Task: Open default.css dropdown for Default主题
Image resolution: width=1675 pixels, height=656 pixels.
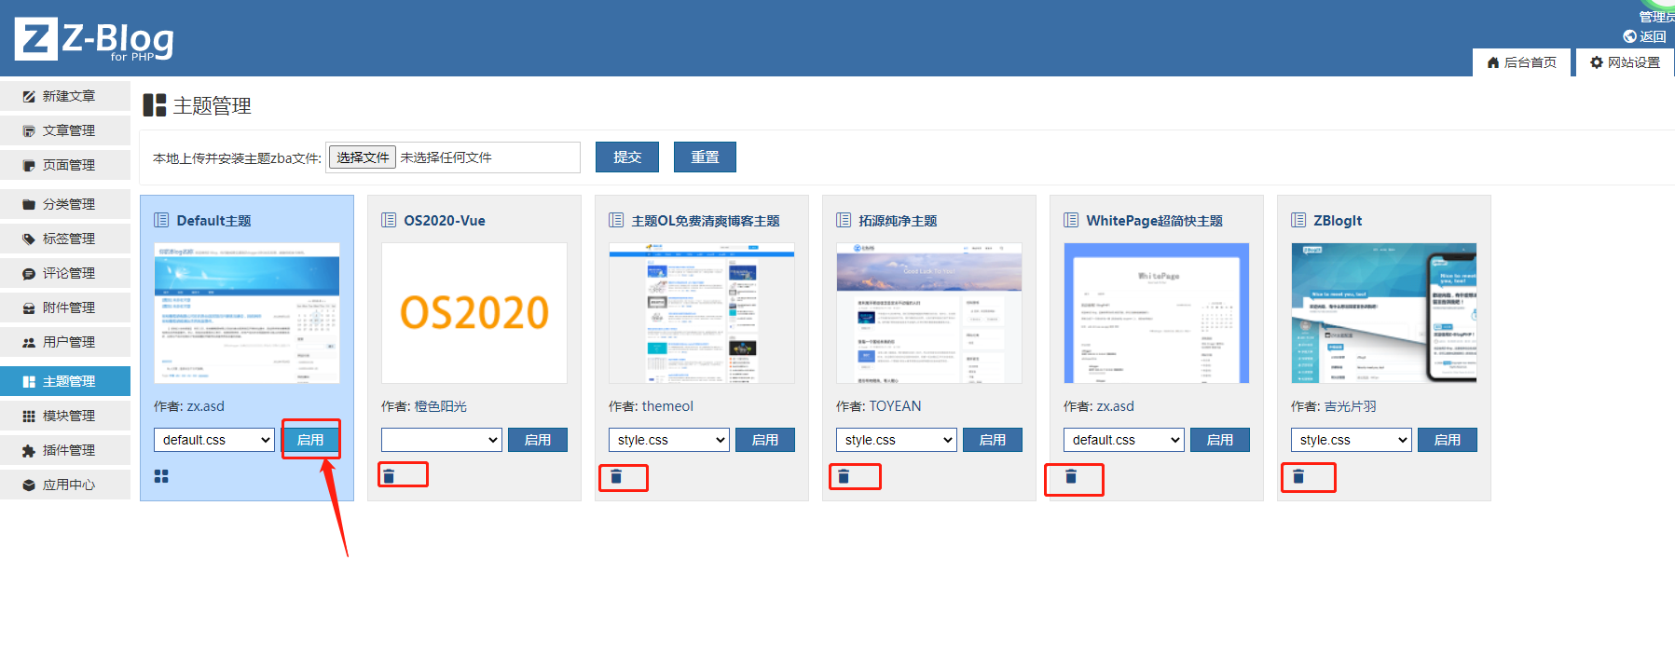Action: [x=214, y=440]
